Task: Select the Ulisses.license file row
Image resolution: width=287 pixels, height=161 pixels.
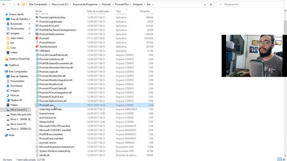Action: [94, 122]
